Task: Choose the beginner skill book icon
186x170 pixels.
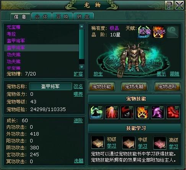Action: tap(98, 142)
